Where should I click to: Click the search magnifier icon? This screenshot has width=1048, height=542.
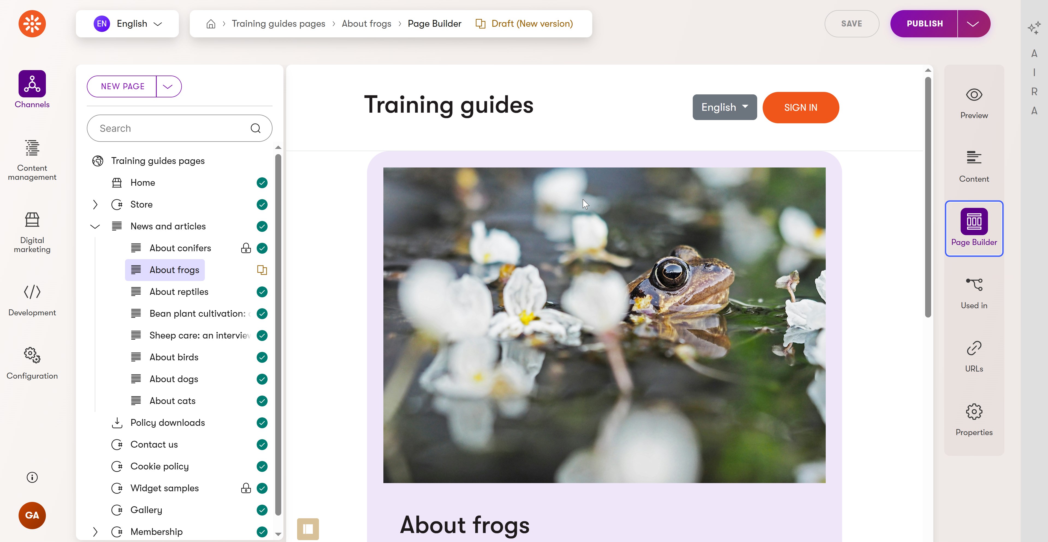pyautogui.click(x=256, y=128)
